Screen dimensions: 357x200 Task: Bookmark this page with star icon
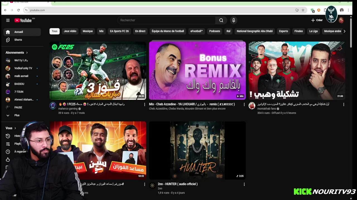click(303, 10)
